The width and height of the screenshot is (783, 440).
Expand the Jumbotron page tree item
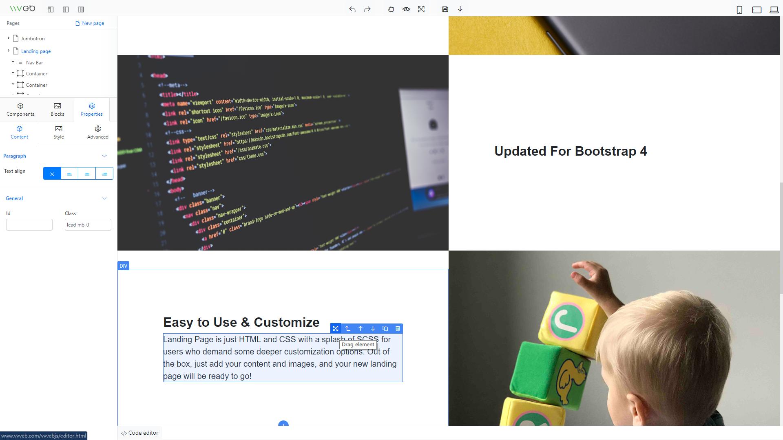8,38
